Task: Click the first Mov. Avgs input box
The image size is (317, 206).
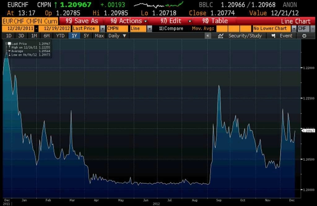Action: [x=222, y=29]
